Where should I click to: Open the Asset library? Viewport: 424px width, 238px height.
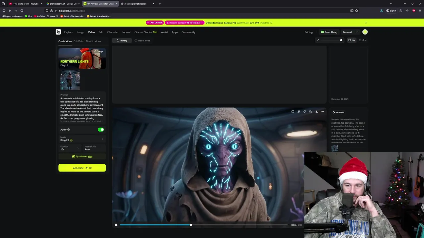click(329, 32)
